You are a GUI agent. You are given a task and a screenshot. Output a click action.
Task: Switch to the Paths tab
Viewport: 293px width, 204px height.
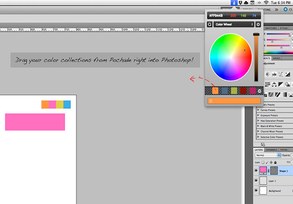click(x=284, y=150)
